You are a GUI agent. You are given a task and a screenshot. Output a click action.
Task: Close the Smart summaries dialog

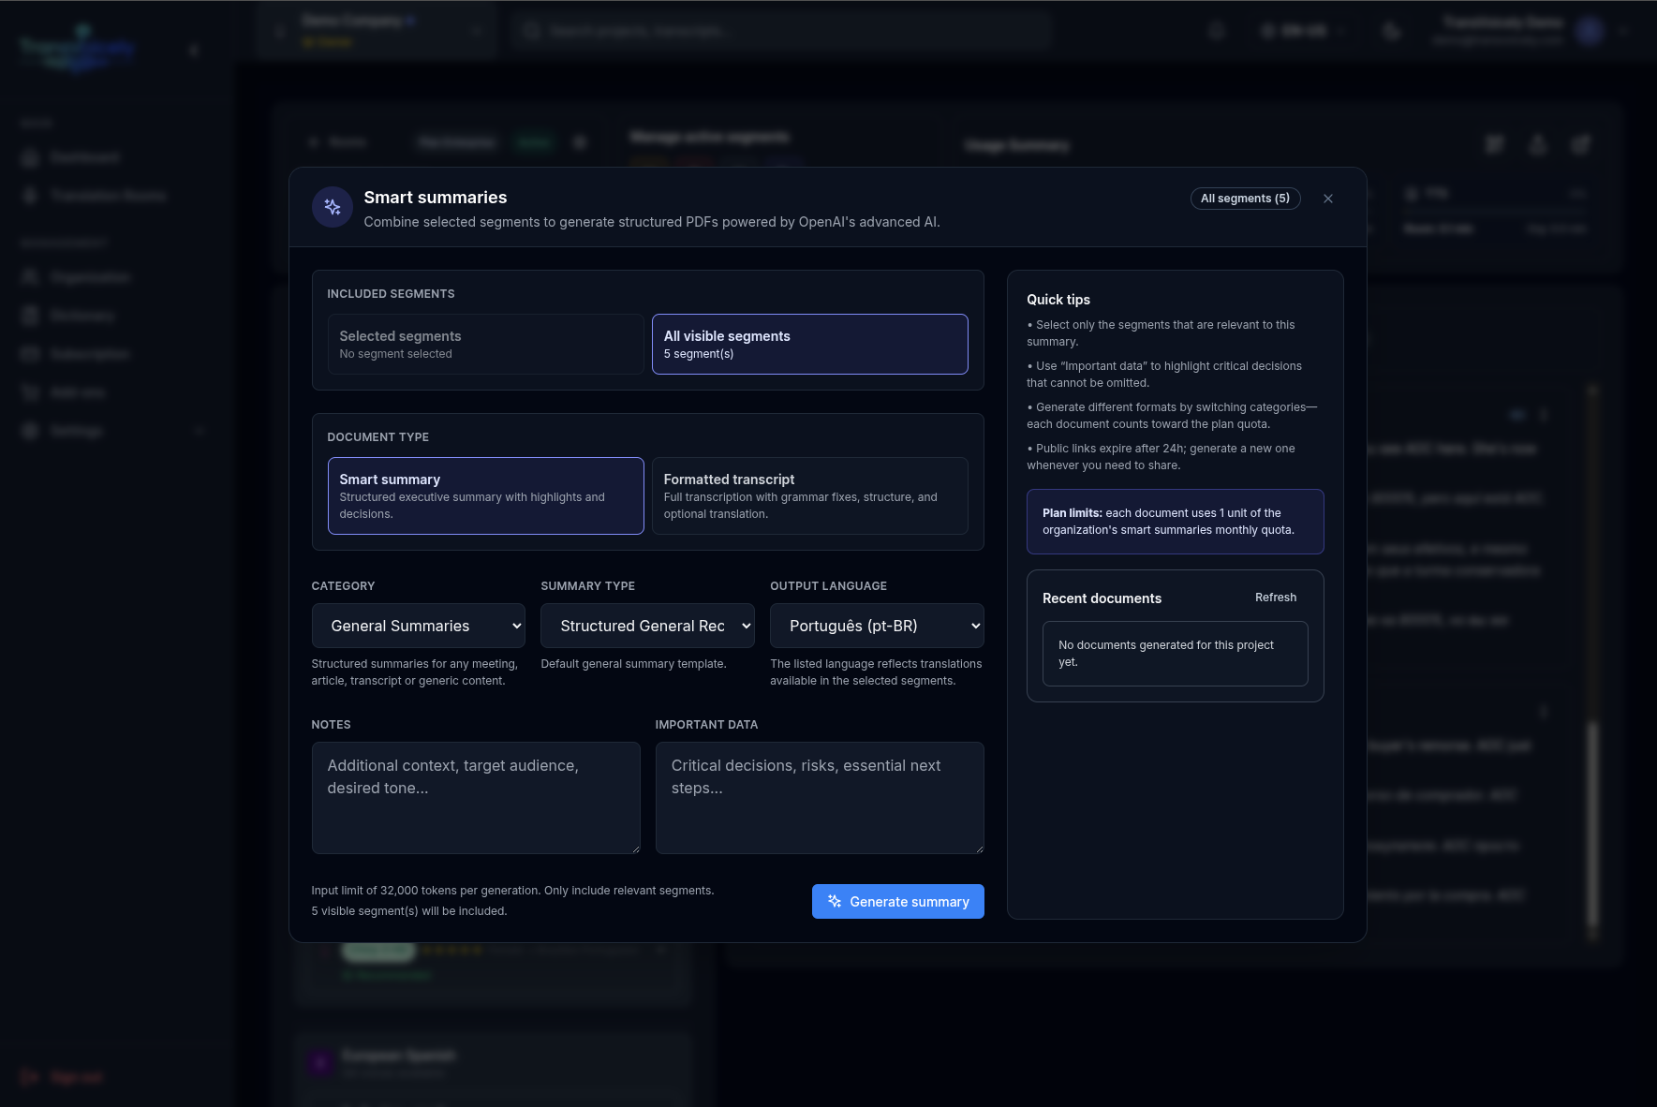pos(1327,199)
